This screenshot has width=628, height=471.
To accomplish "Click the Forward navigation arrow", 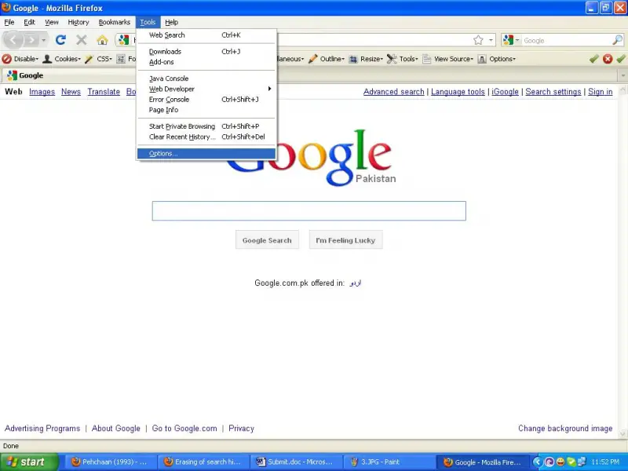I will (x=31, y=40).
